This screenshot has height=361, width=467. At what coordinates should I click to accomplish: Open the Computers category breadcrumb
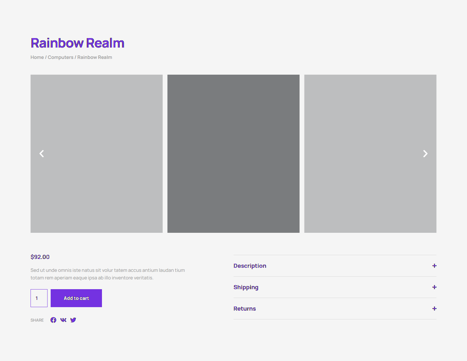coord(60,57)
